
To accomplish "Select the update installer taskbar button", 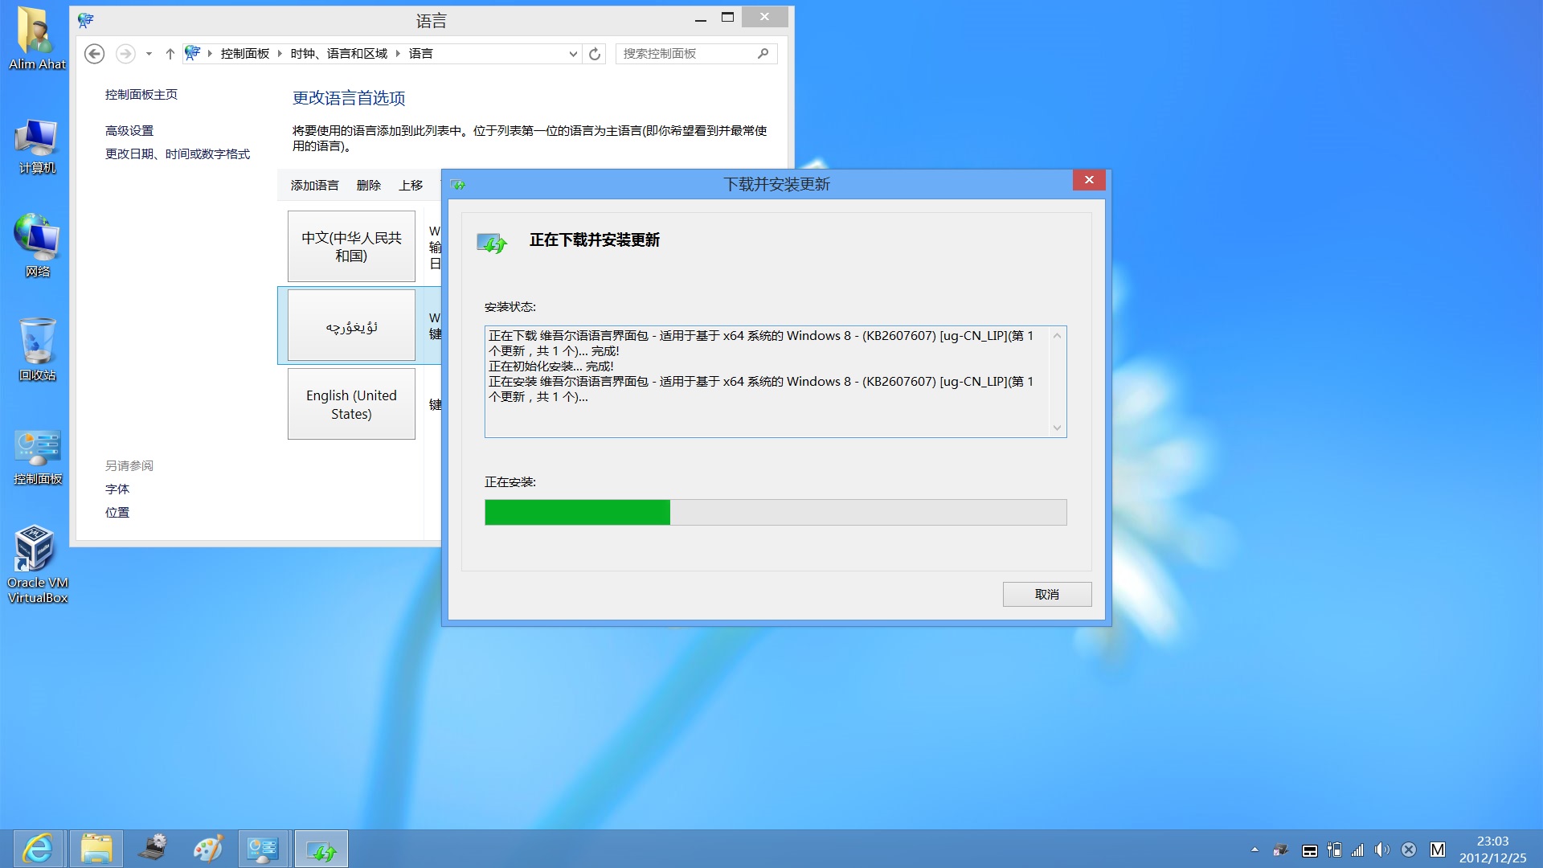I will click(321, 850).
